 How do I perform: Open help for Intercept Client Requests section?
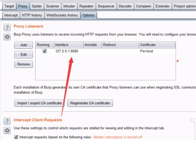pyautogui.click(x=7, y=121)
